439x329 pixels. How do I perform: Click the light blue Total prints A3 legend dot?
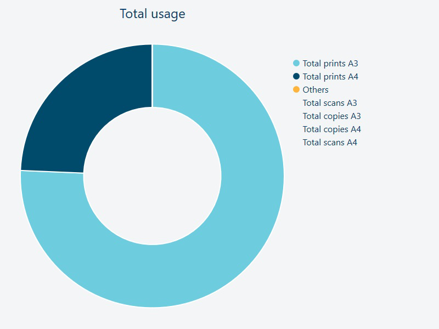[296, 64]
